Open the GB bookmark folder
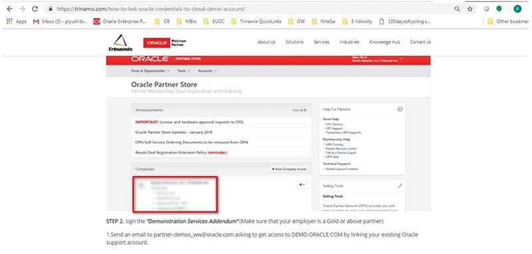Image resolution: width=532 pixels, height=254 pixels. click(162, 21)
